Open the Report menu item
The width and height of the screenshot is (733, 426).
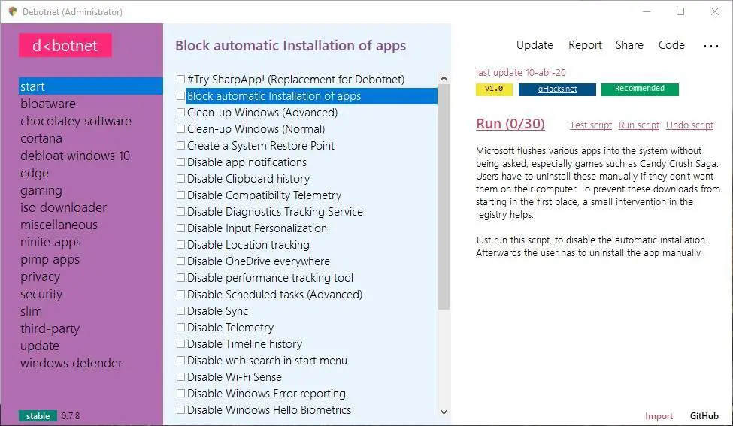(585, 45)
